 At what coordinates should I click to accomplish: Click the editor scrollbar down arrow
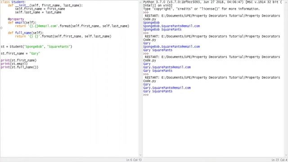coord(140,155)
